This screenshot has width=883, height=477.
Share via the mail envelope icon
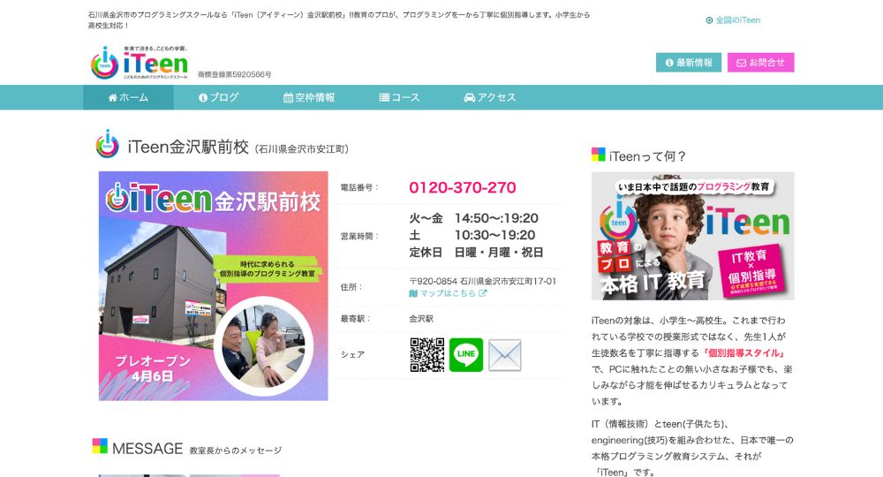pyautogui.click(x=504, y=355)
